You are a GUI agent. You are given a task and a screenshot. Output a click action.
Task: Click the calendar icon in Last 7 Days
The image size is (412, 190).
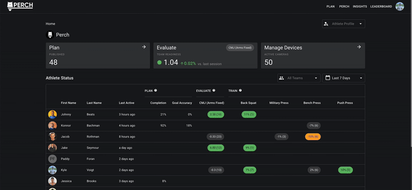tap(328, 78)
